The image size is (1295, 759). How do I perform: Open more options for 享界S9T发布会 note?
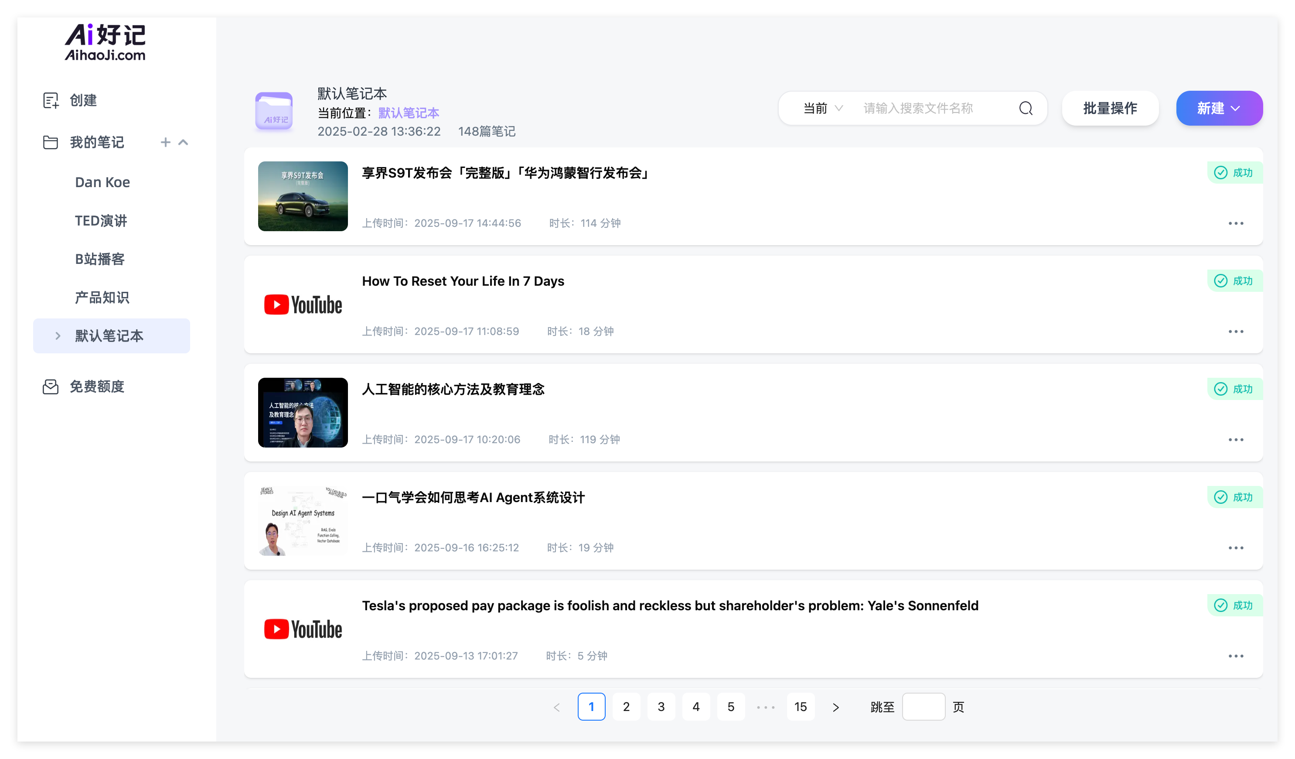pos(1235,223)
